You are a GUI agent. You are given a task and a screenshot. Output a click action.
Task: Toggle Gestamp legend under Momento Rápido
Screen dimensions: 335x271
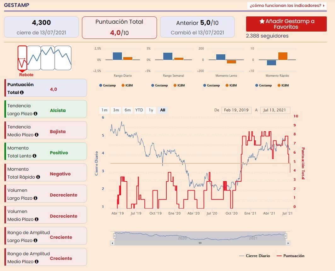[263, 85]
